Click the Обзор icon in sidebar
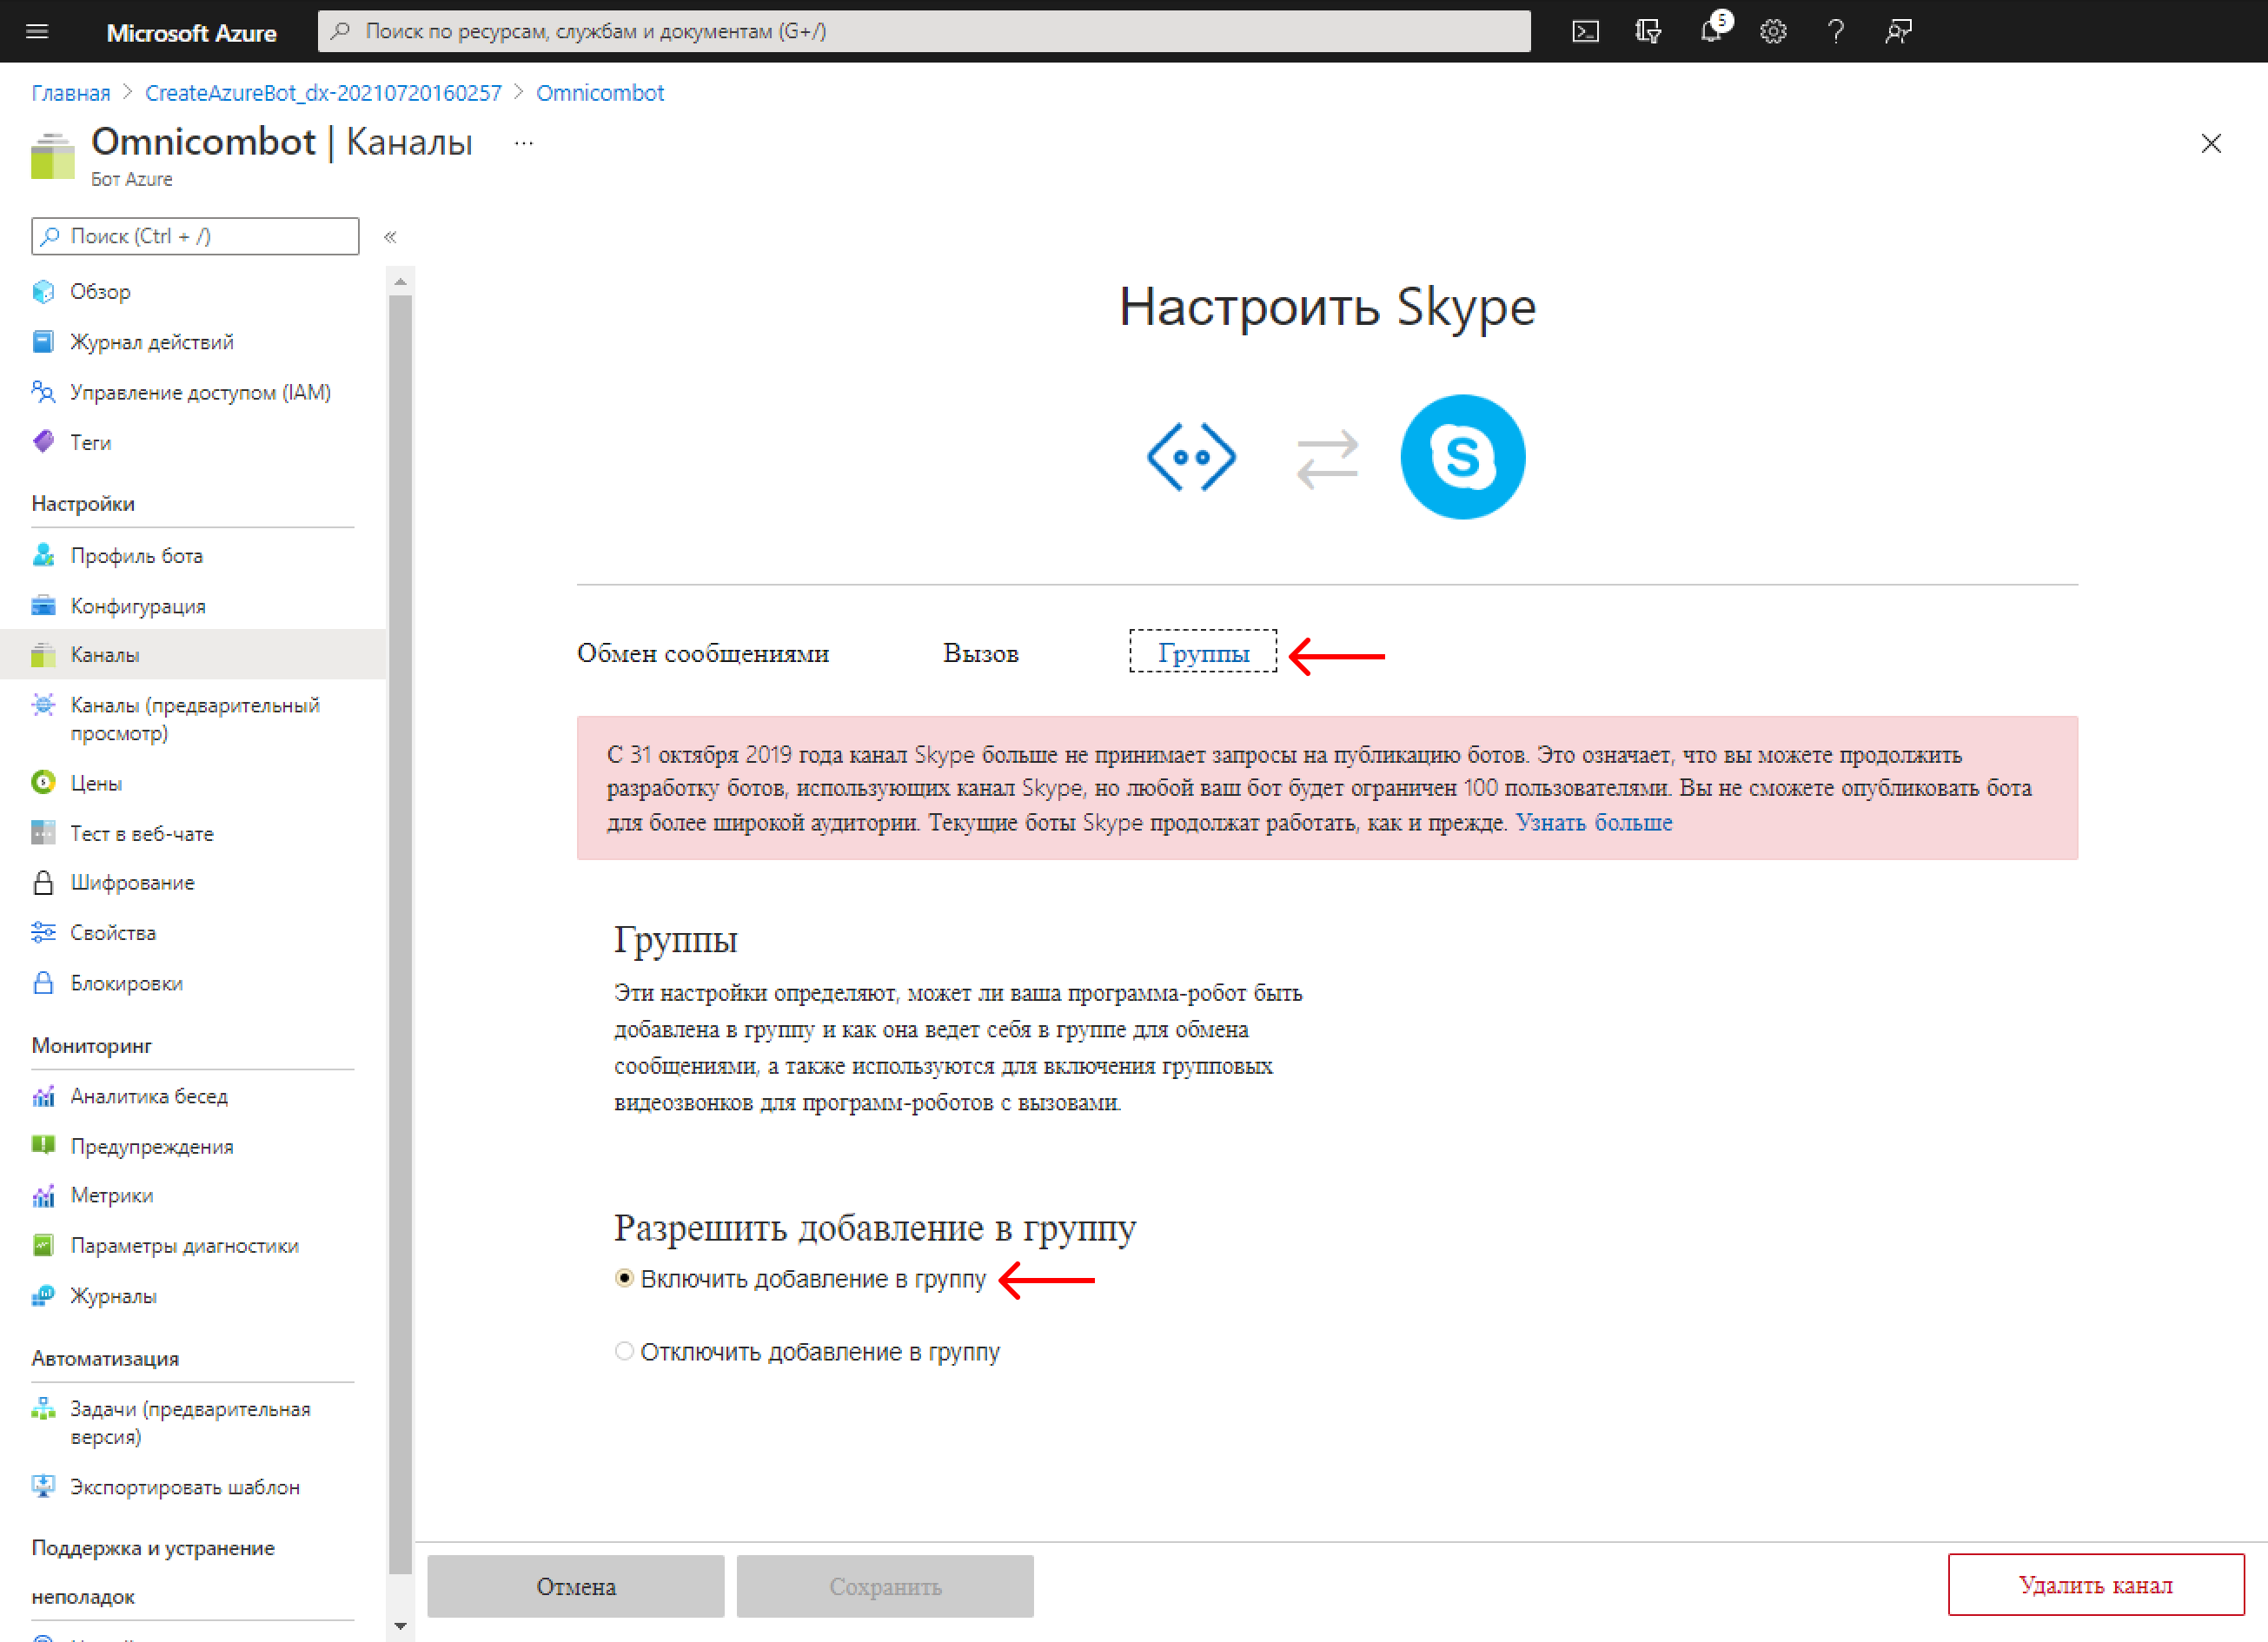The height and width of the screenshot is (1642, 2268). coord(43,291)
